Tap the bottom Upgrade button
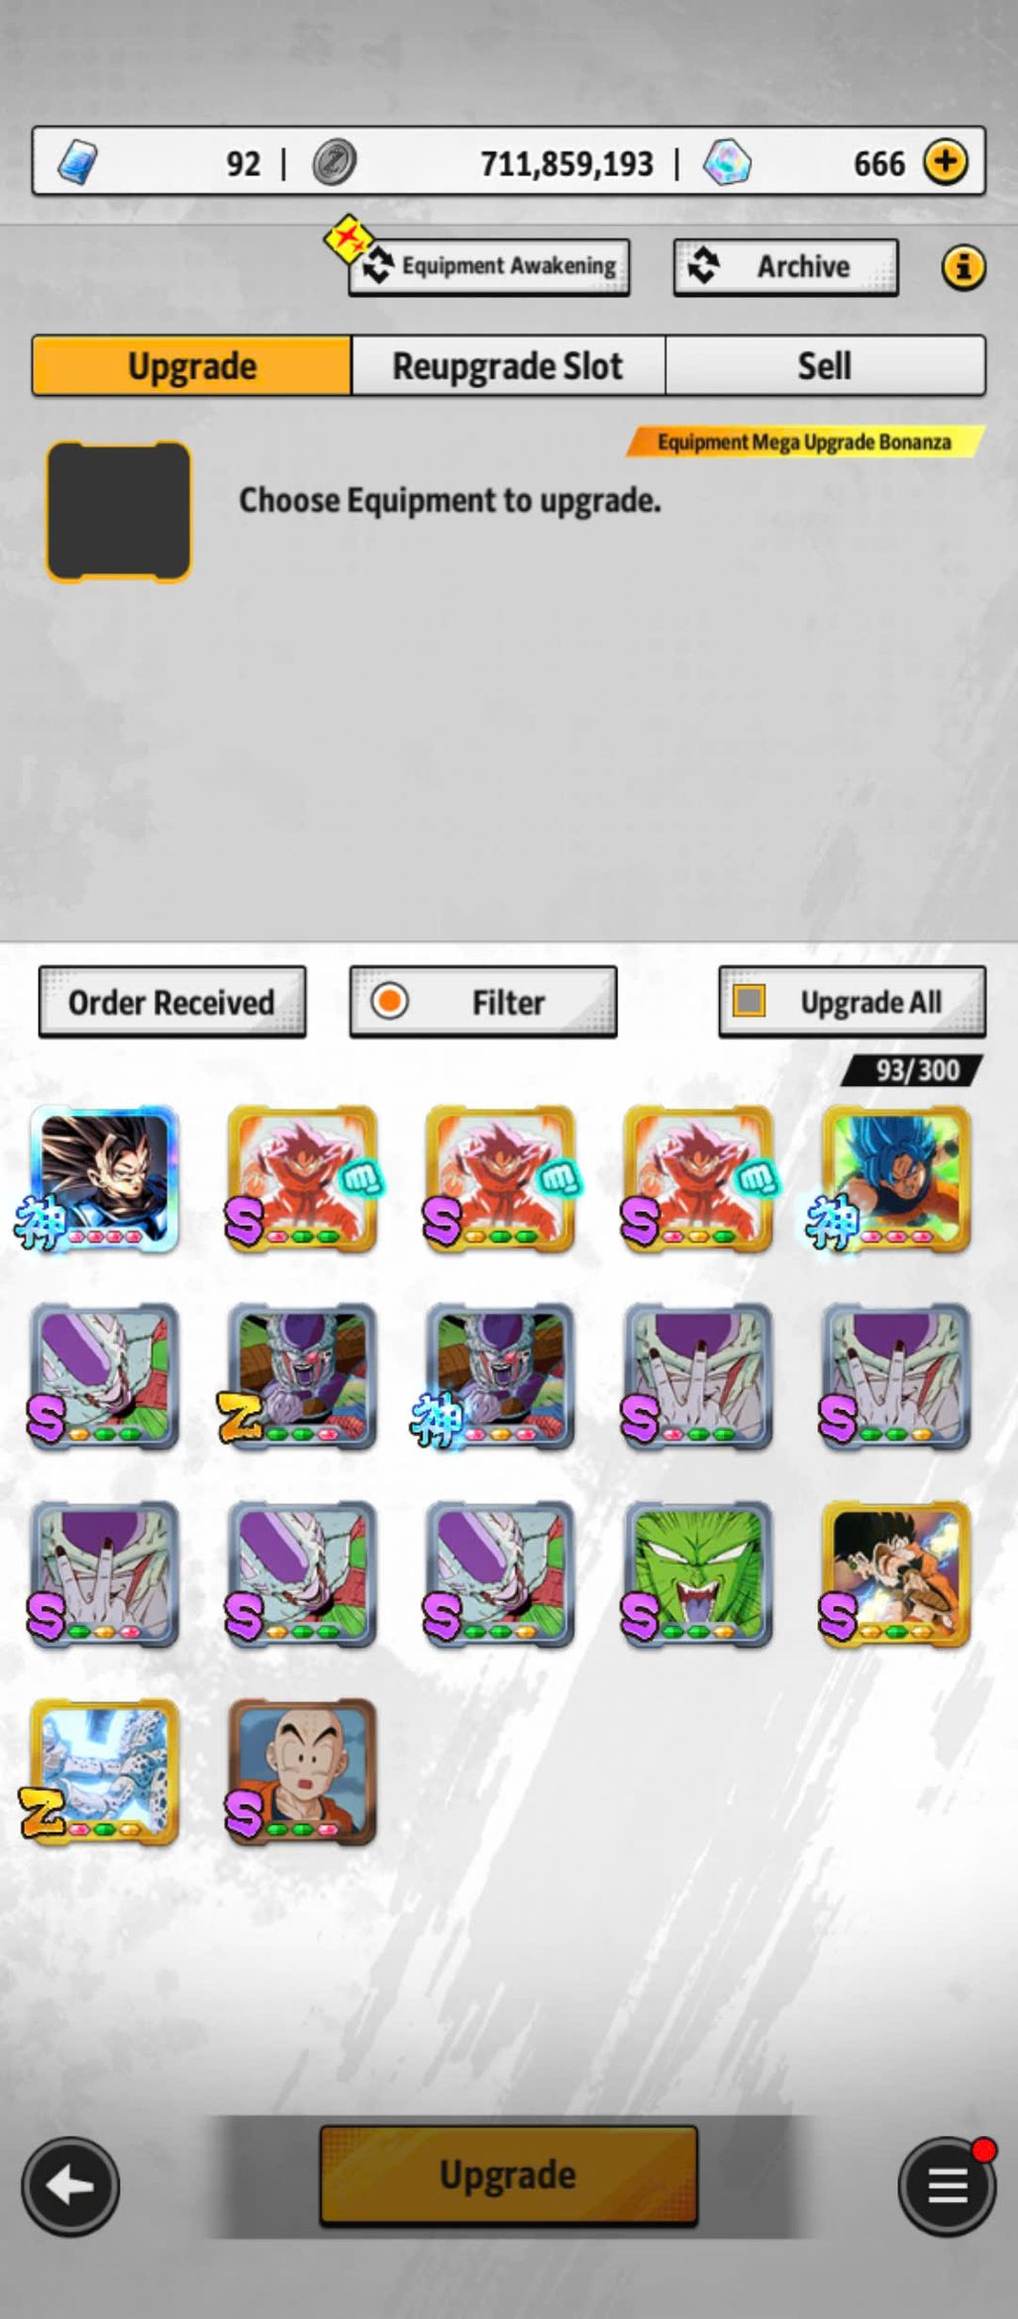The image size is (1018, 2319). 509,2175
